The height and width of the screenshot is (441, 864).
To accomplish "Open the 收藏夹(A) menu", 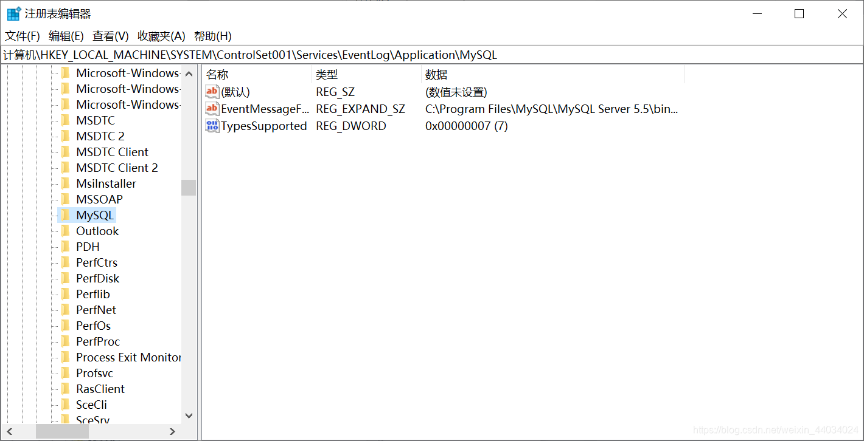I will pyautogui.click(x=161, y=36).
